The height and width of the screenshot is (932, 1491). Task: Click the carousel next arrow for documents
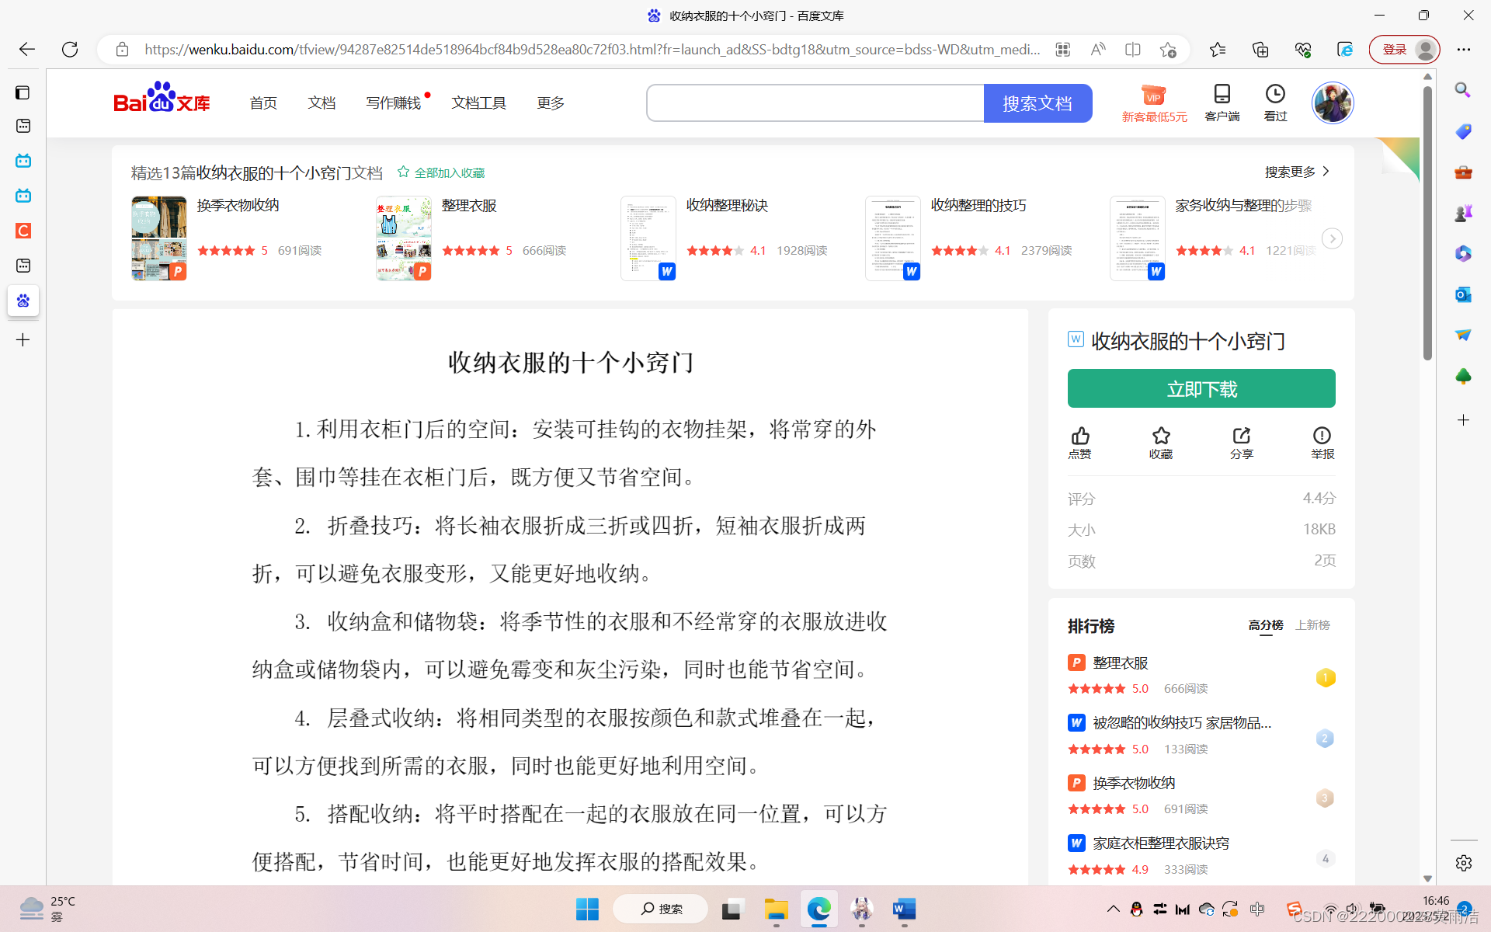[1332, 238]
